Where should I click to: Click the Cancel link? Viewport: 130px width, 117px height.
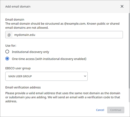[100, 110]
